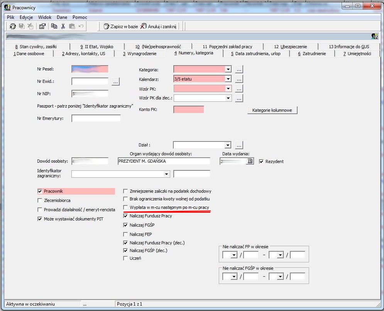The width and height of the screenshot is (384, 311).
Task: Click the employee icon right of the header bar
Action: tap(374, 36)
